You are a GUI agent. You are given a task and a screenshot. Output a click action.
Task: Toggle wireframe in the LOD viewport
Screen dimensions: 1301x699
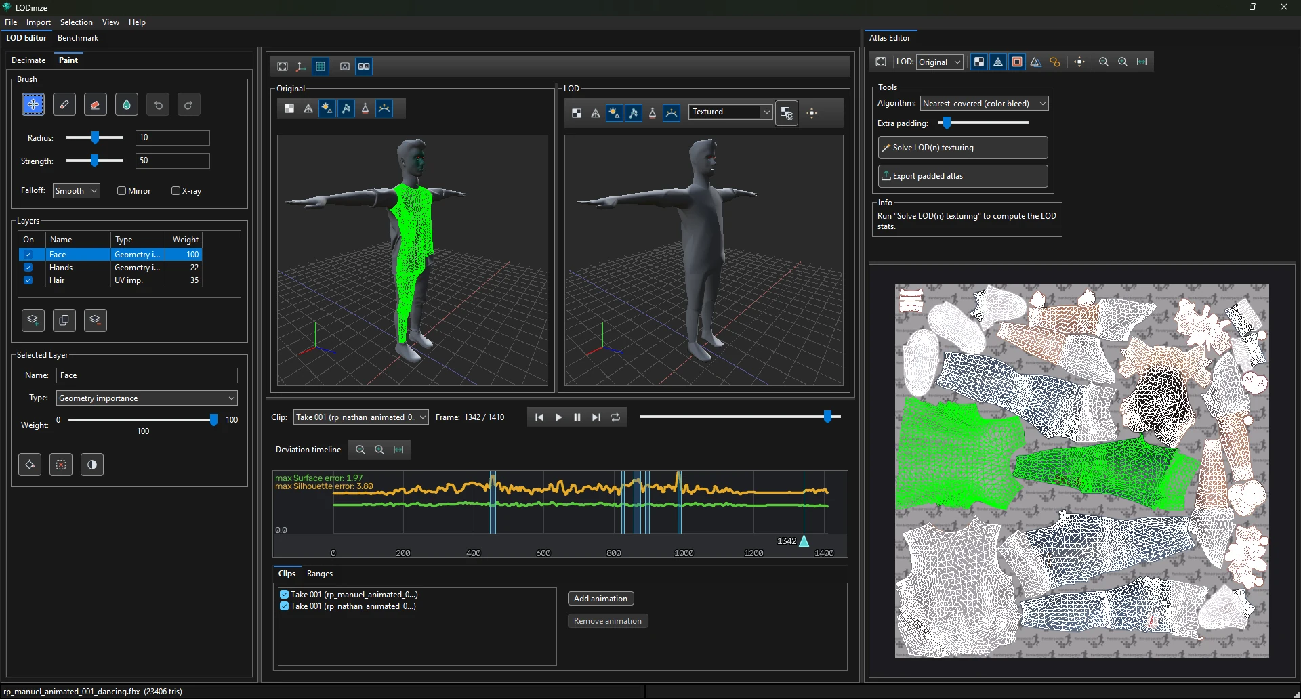[596, 113]
